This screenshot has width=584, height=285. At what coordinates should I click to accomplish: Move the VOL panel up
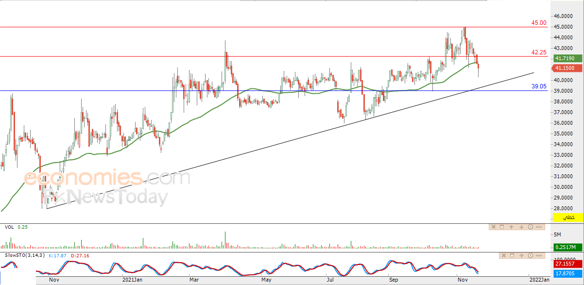point(511,227)
